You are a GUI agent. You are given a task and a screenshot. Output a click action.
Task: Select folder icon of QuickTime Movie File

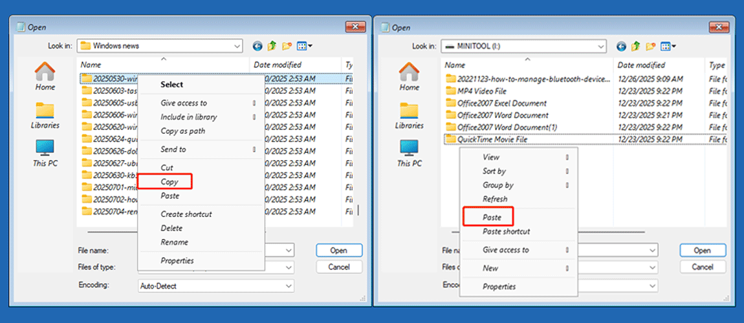(x=451, y=140)
